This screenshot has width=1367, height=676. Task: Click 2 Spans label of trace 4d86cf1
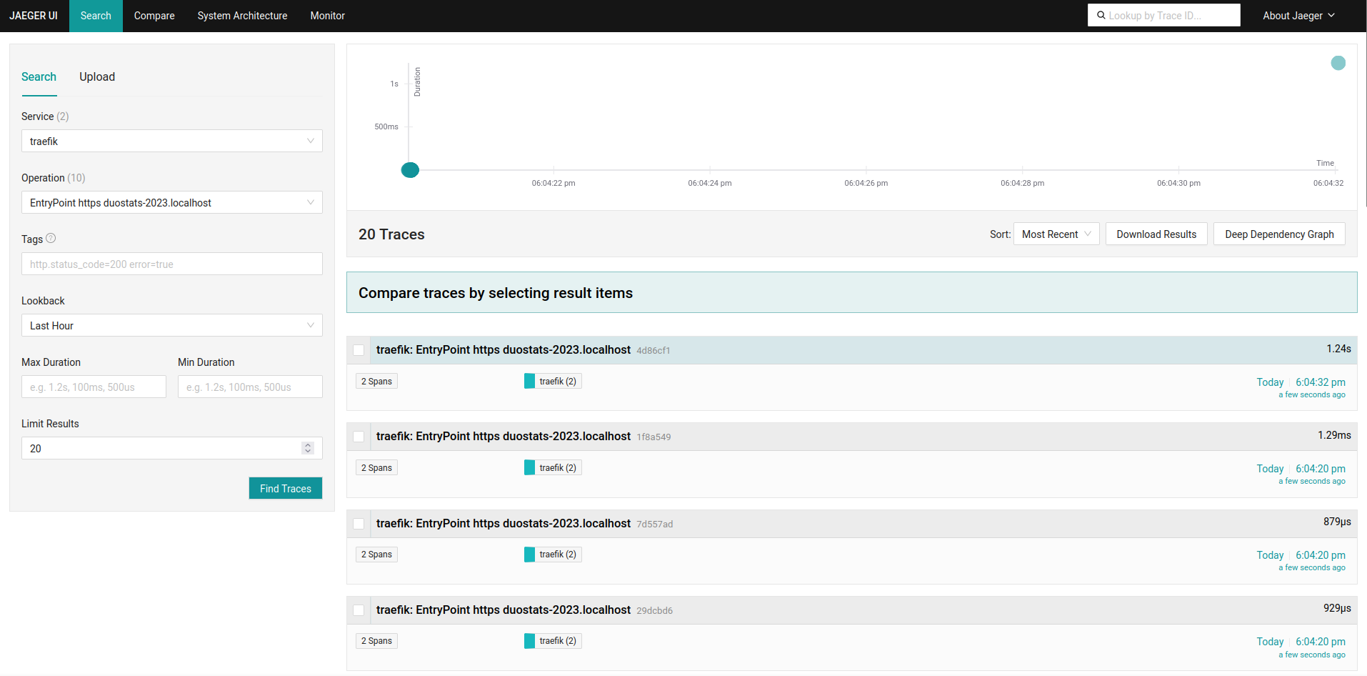coord(376,381)
